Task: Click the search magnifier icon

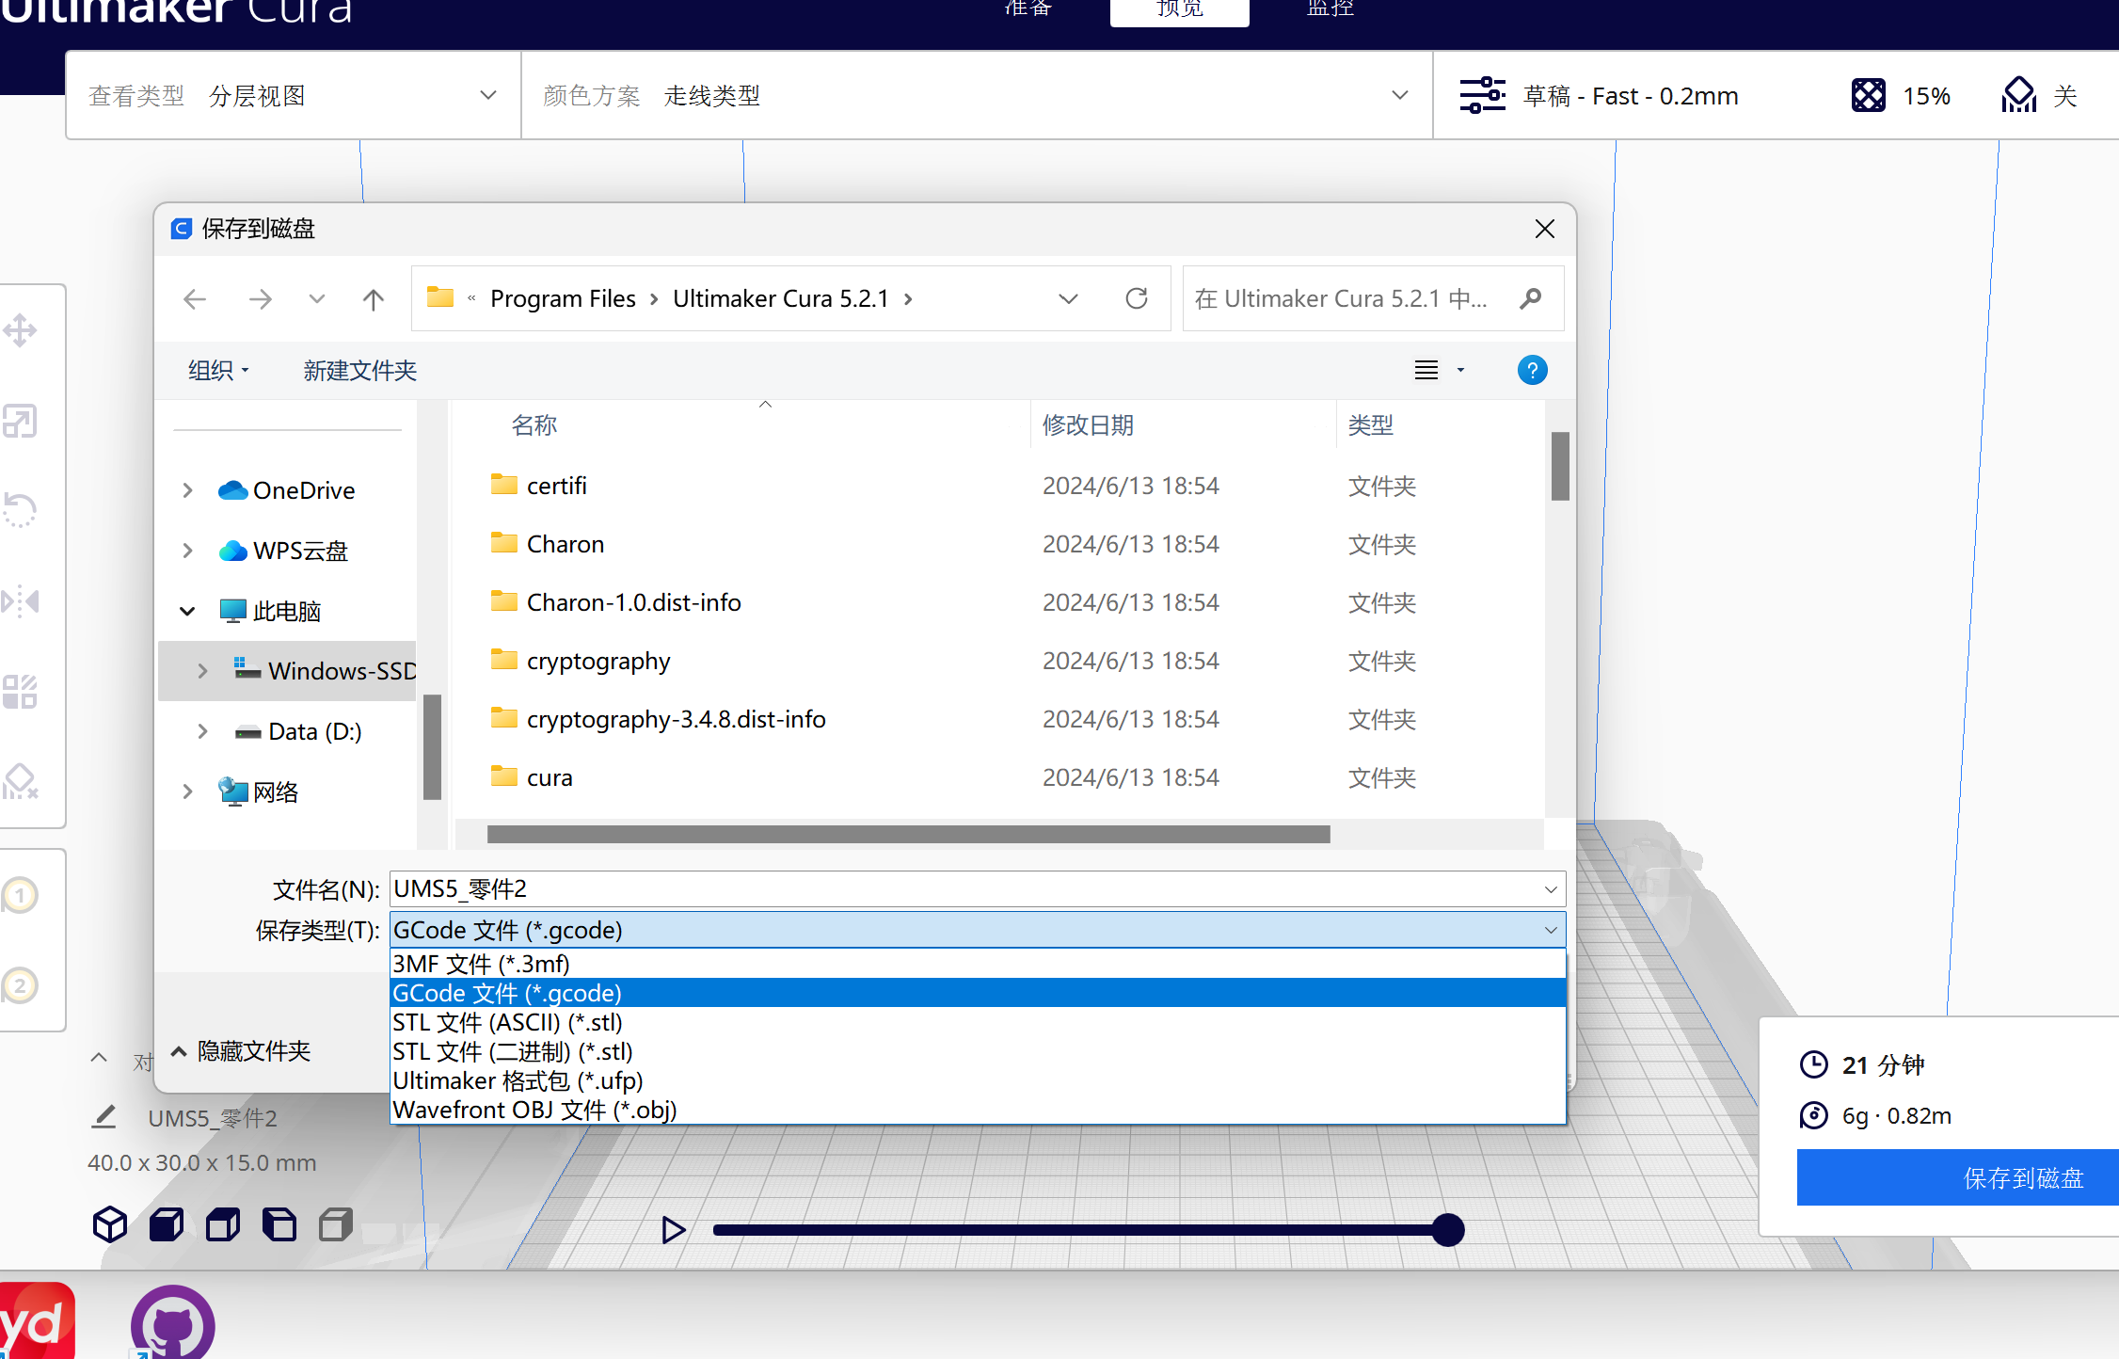Action: click(1531, 298)
